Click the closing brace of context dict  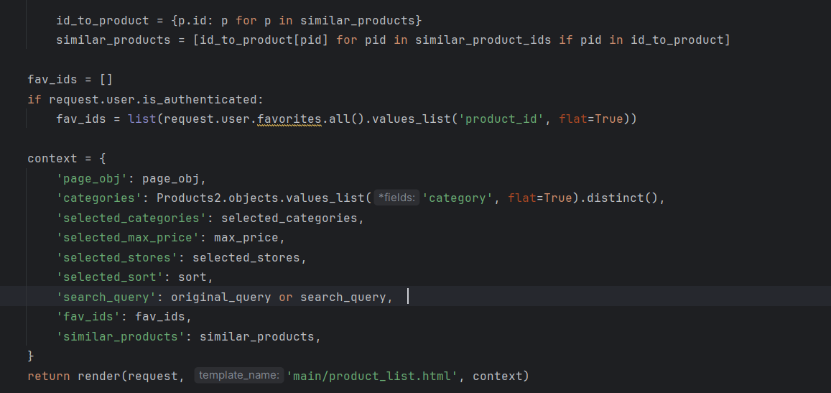[31, 356]
